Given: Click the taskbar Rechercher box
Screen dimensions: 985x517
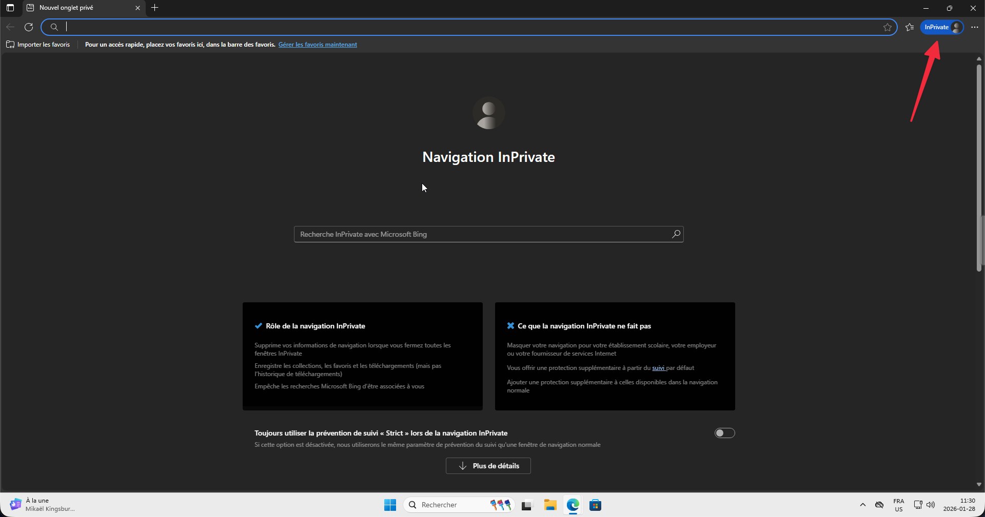Looking at the screenshot, I should pos(459,505).
